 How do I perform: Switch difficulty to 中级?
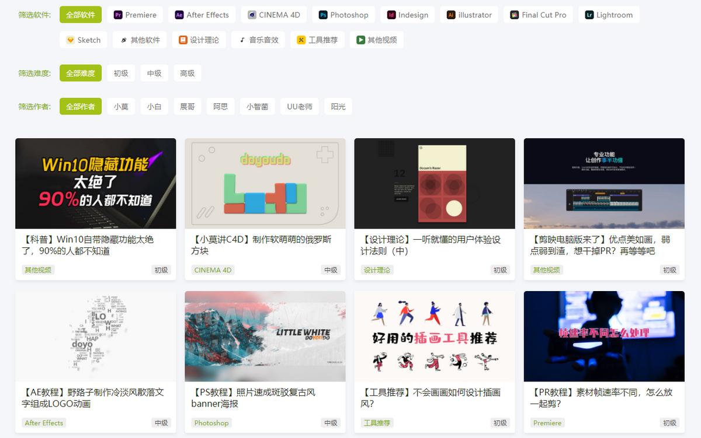pyautogui.click(x=154, y=73)
